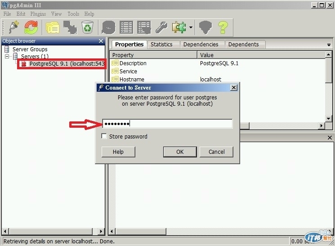Refresh the selected object with the arrows icon
The width and height of the screenshot is (335, 246).
point(31,27)
